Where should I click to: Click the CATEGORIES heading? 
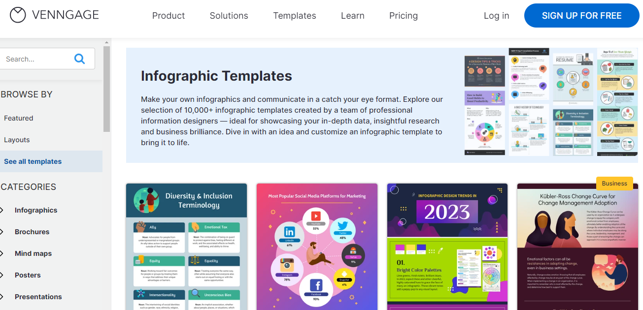pyautogui.click(x=28, y=187)
